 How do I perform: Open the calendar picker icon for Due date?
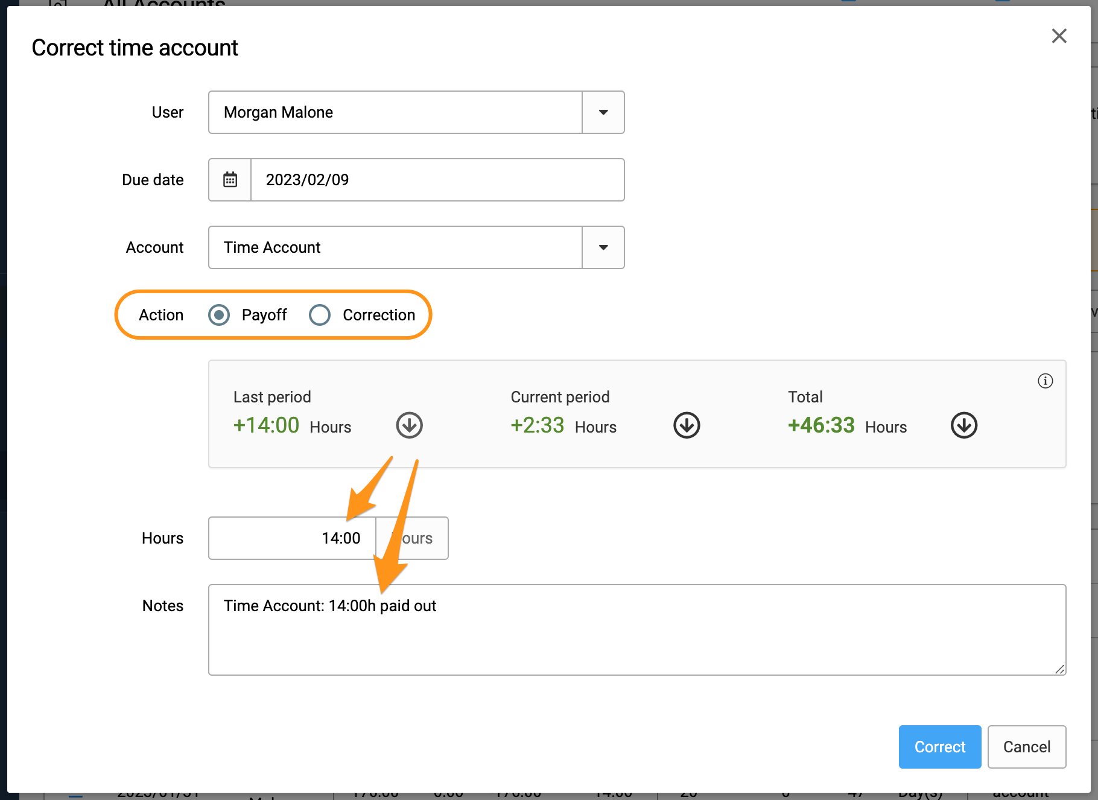(230, 180)
